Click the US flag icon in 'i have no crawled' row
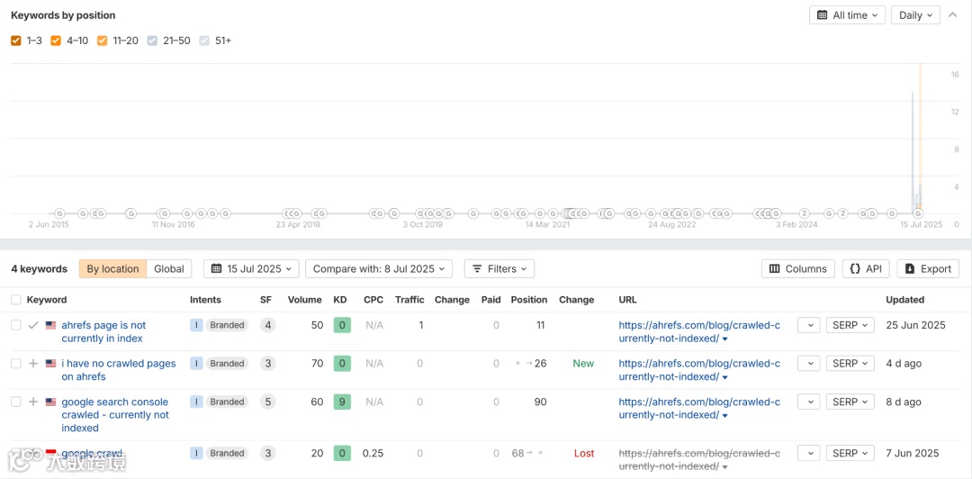The image size is (972, 479). click(50, 364)
